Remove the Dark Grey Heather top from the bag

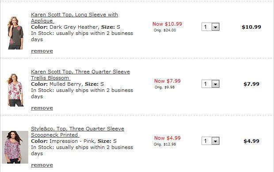pos(42,51)
